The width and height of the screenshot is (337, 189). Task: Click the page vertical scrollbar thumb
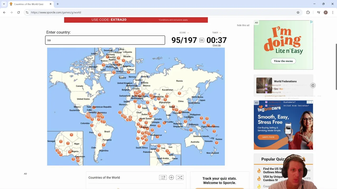[x=336, y=67]
